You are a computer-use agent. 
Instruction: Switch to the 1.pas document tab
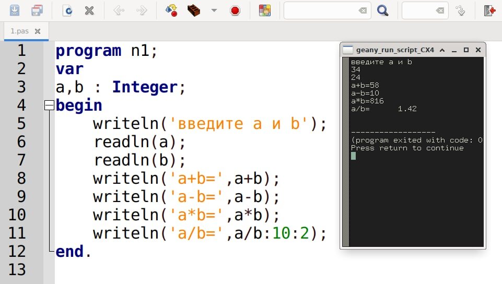click(x=19, y=31)
